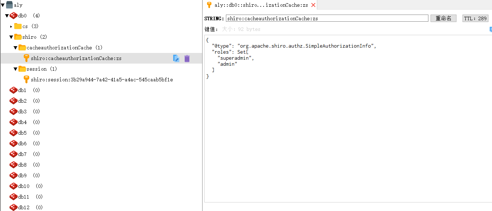This screenshot has width=492, height=211.
Task: Click the TTL: 289 button
Action: [475, 18]
